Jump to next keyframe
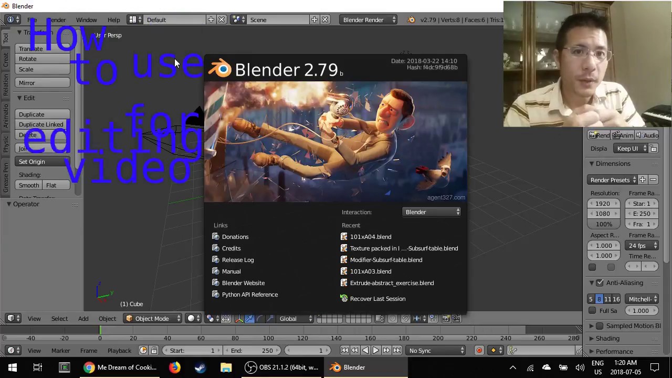Image resolution: width=672 pixels, height=378 pixels. 386,350
